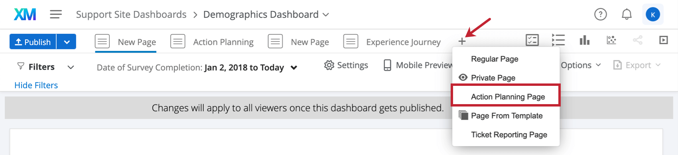Click the Publish button
The width and height of the screenshot is (678, 155).
click(33, 42)
